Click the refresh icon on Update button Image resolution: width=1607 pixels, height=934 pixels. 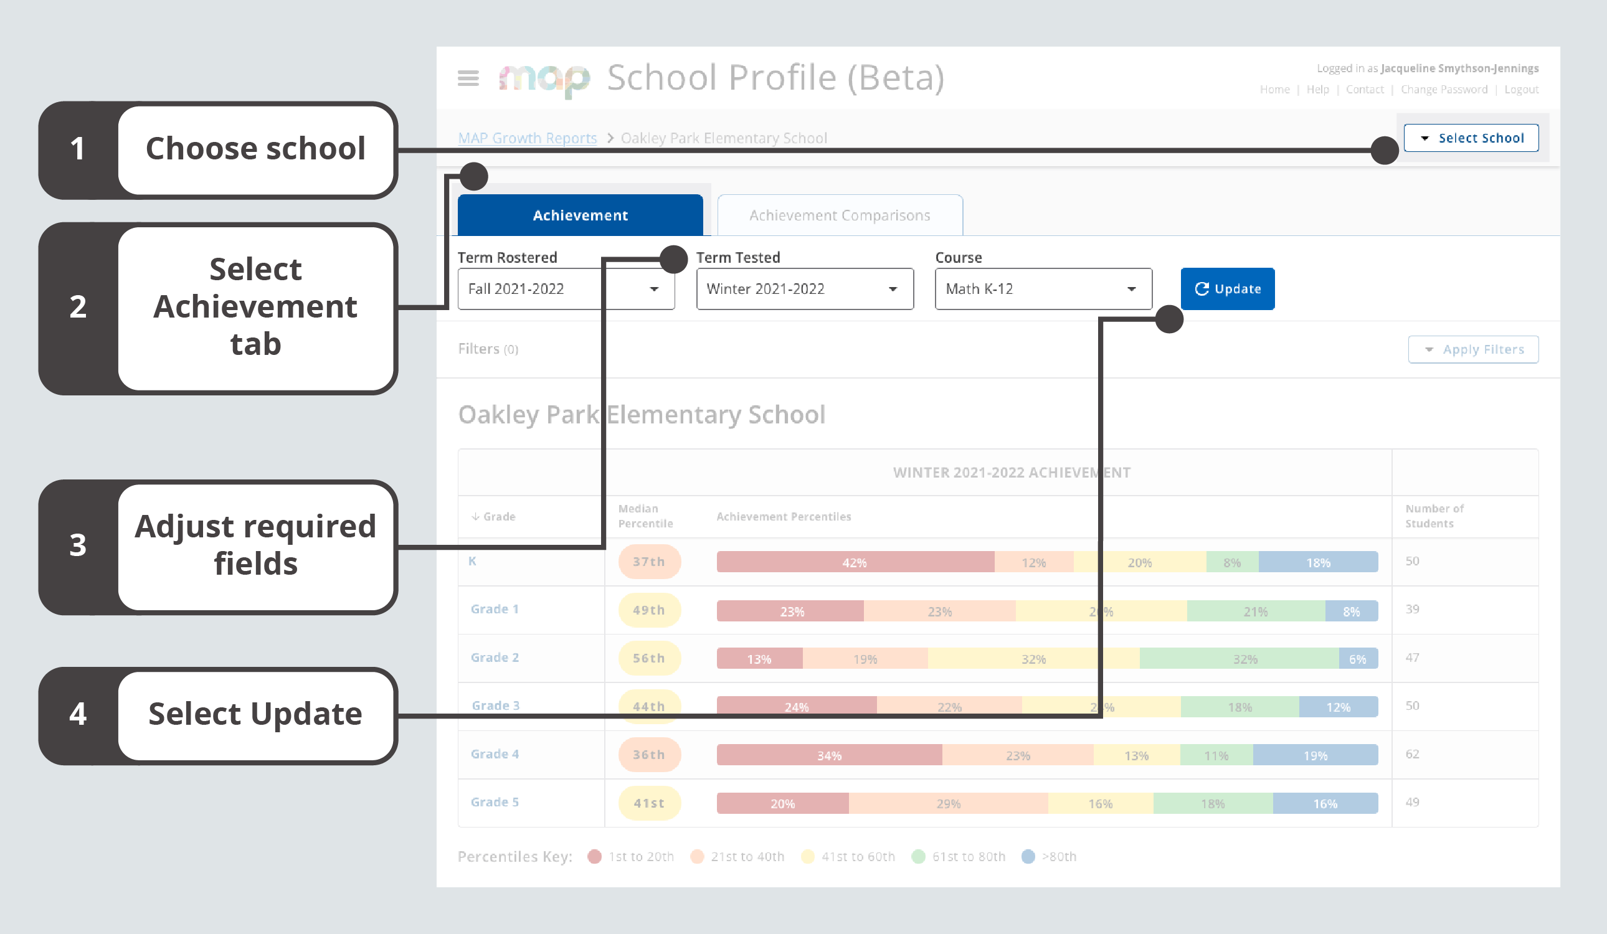coord(1202,289)
